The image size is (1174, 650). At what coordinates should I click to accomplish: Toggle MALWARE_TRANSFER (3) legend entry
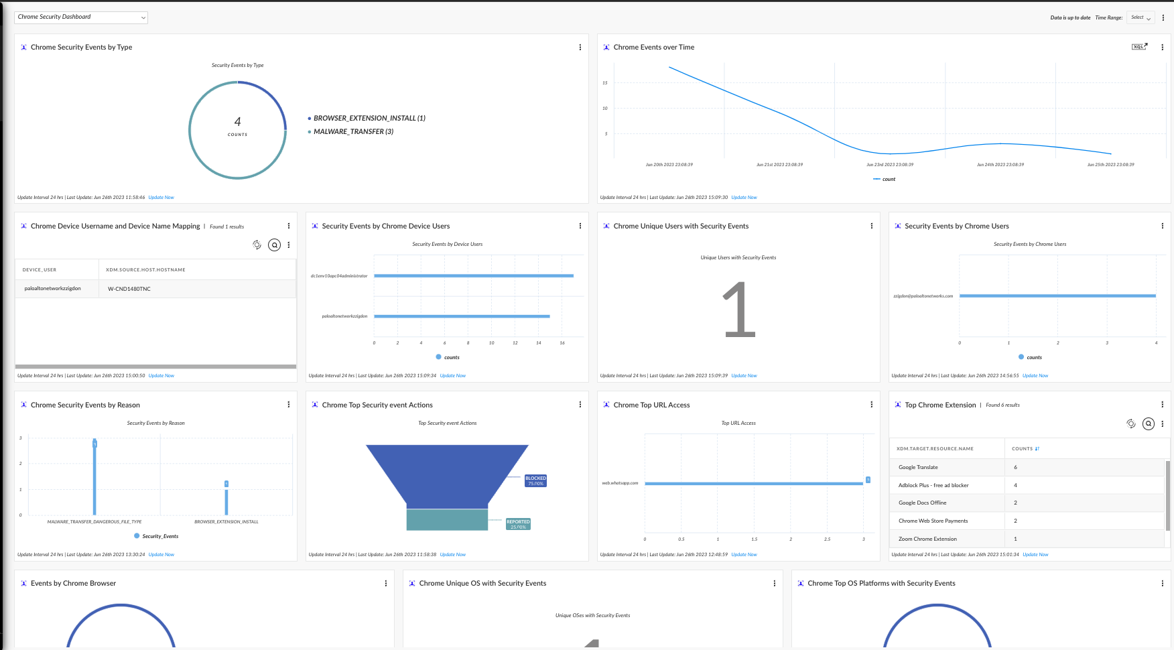(350, 132)
